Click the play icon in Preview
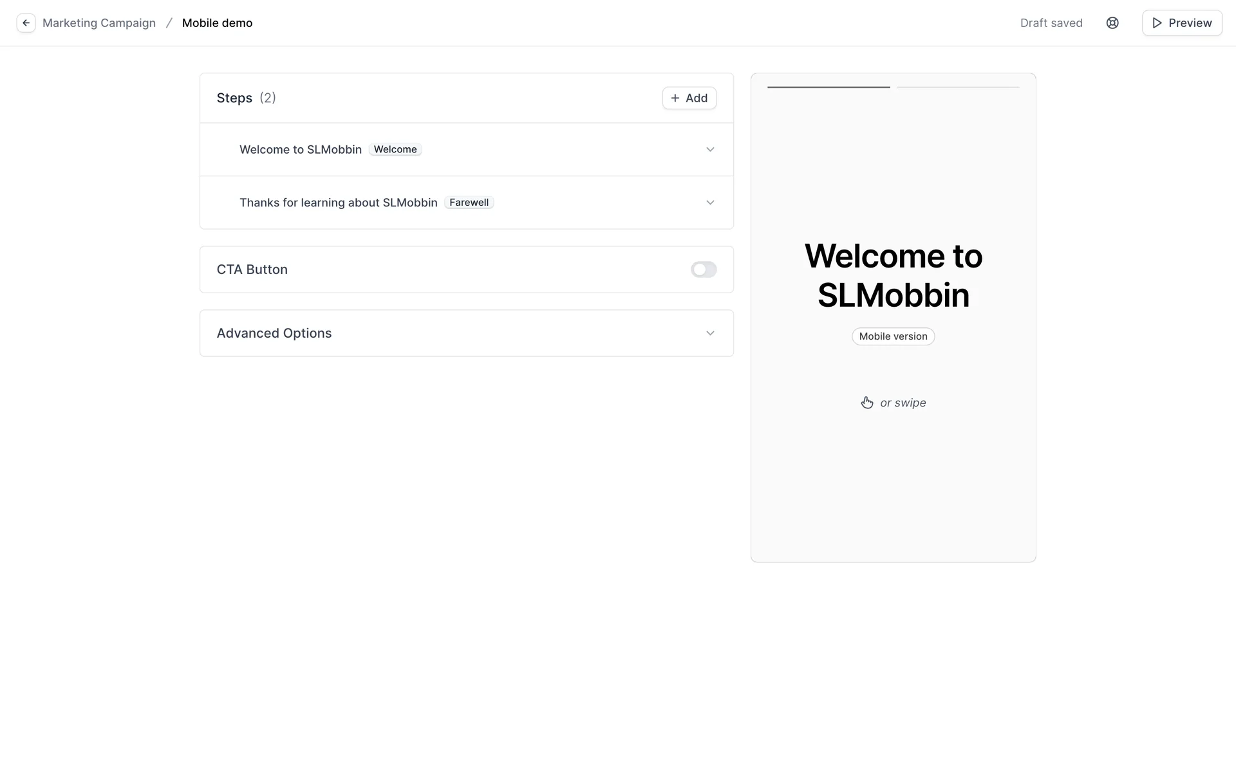The width and height of the screenshot is (1236, 775). tap(1157, 23)
